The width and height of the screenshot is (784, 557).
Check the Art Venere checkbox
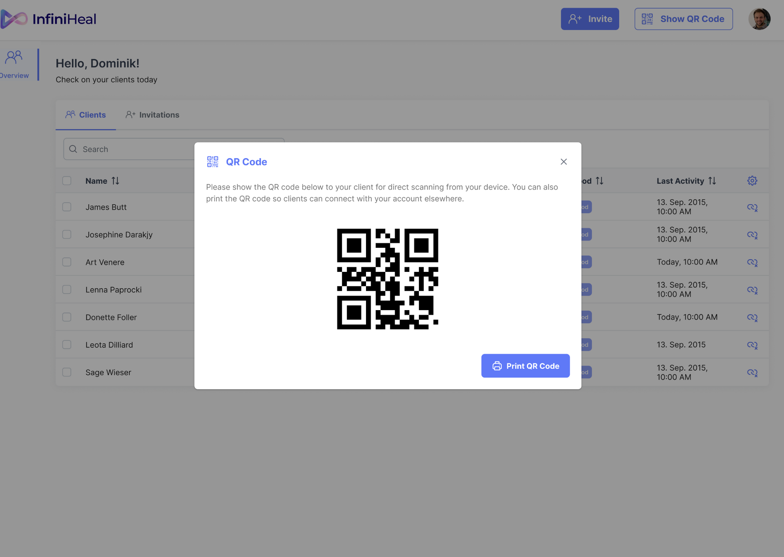[x=67, y=262]
